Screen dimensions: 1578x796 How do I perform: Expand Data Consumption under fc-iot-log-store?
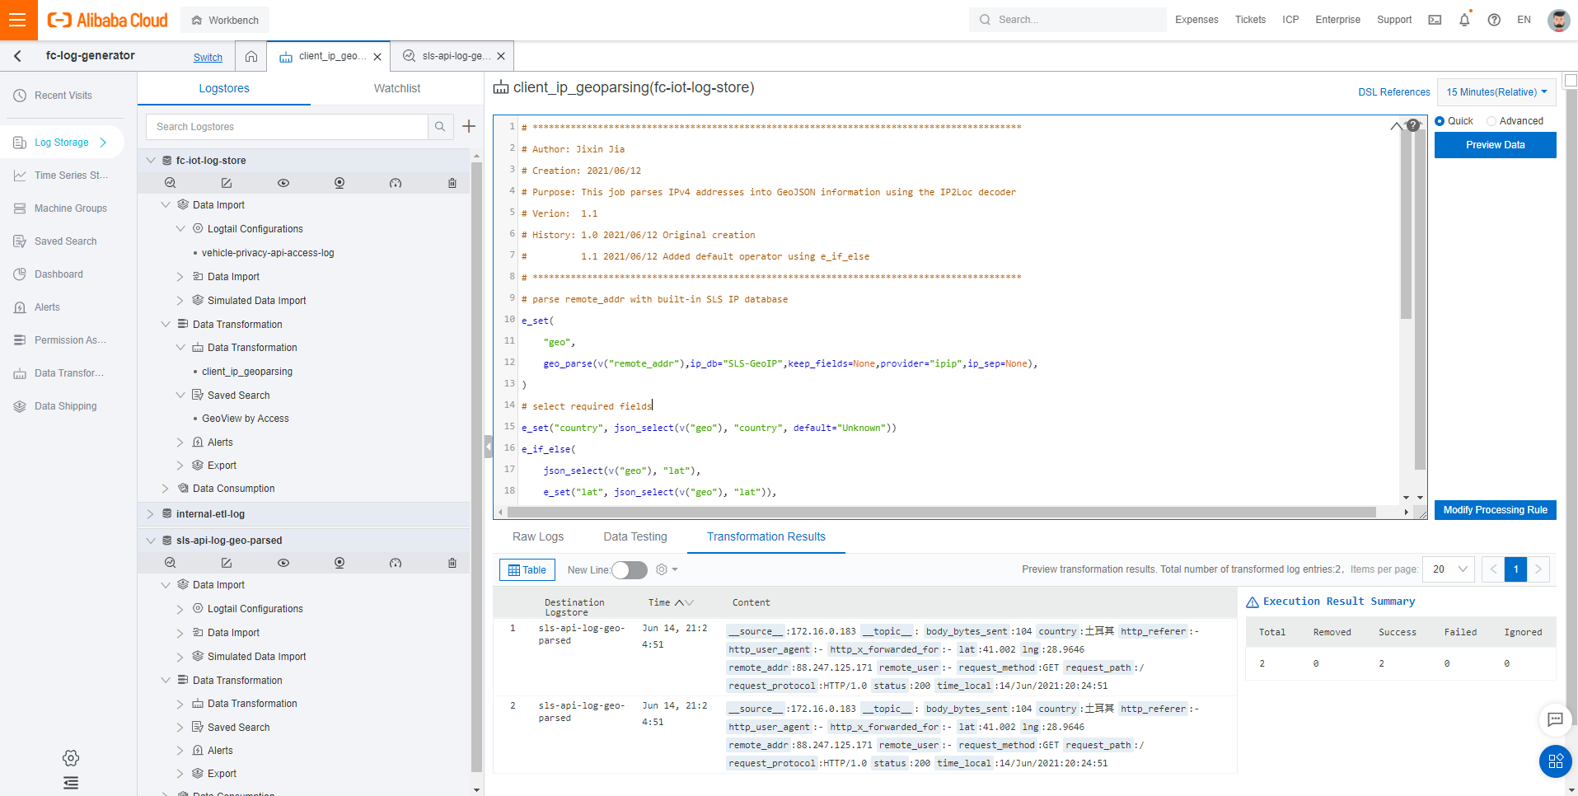[x=166, y=489]
